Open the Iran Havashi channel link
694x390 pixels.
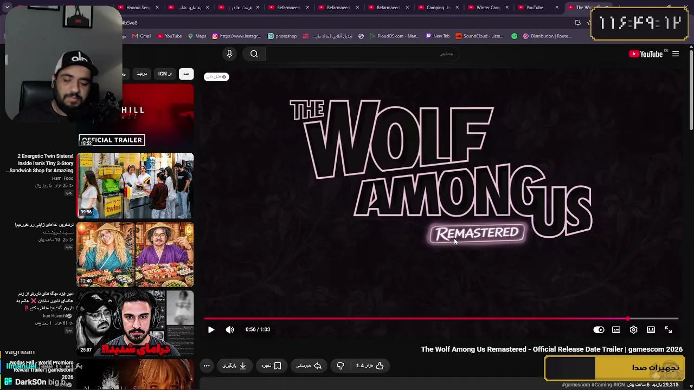coord(56,316)
